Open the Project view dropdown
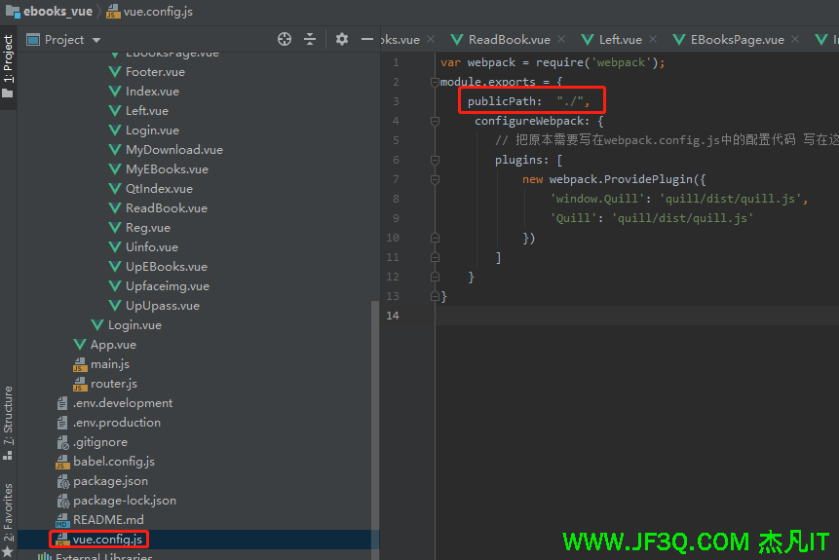 [x=95, y=40]
